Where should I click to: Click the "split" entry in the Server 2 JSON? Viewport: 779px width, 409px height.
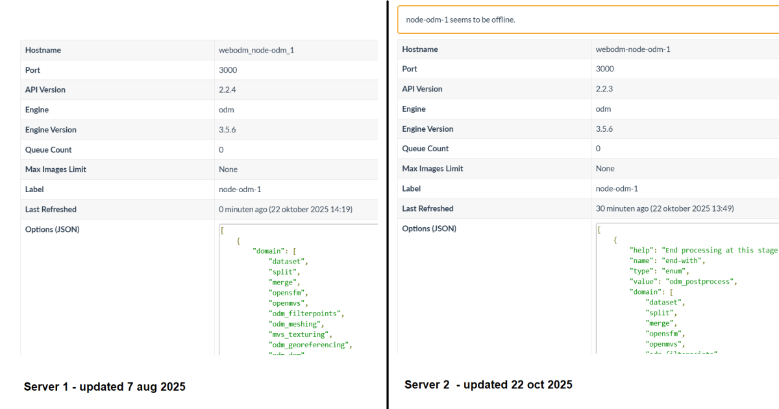click(x=661, y=313)
